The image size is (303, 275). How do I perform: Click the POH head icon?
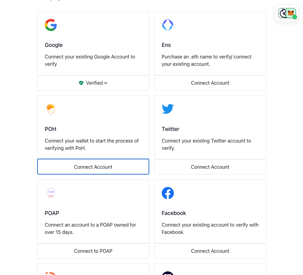[x=51, y=109]
